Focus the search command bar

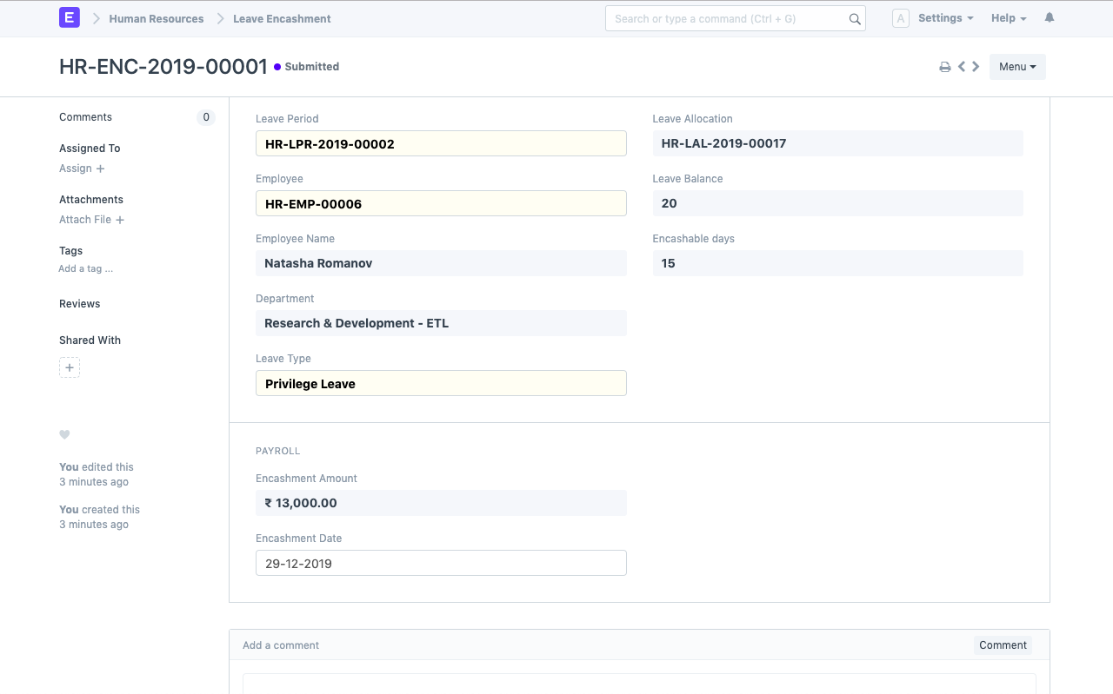click(736, 18)
